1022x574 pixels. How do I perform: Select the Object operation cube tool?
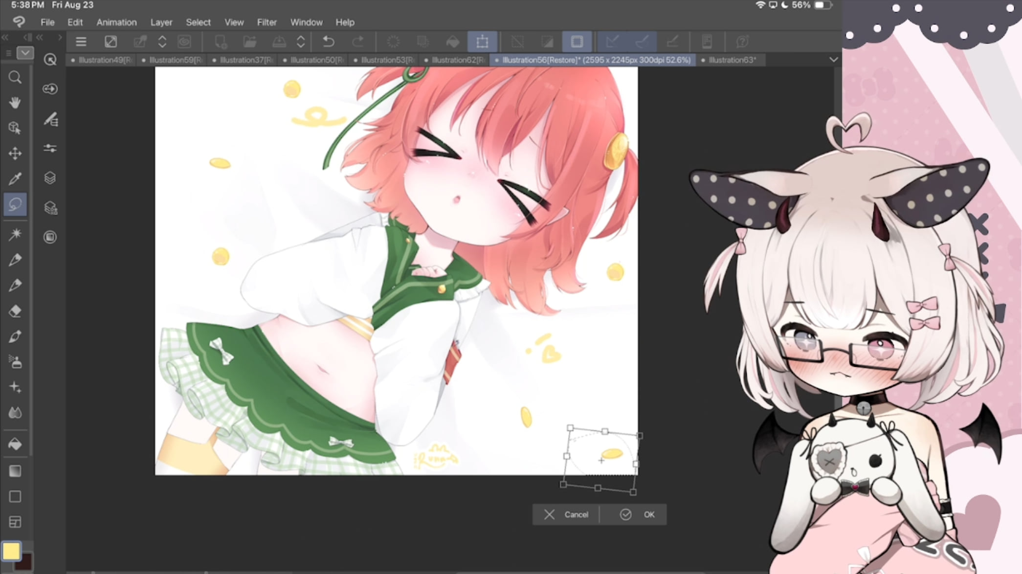tap(15, 128)
